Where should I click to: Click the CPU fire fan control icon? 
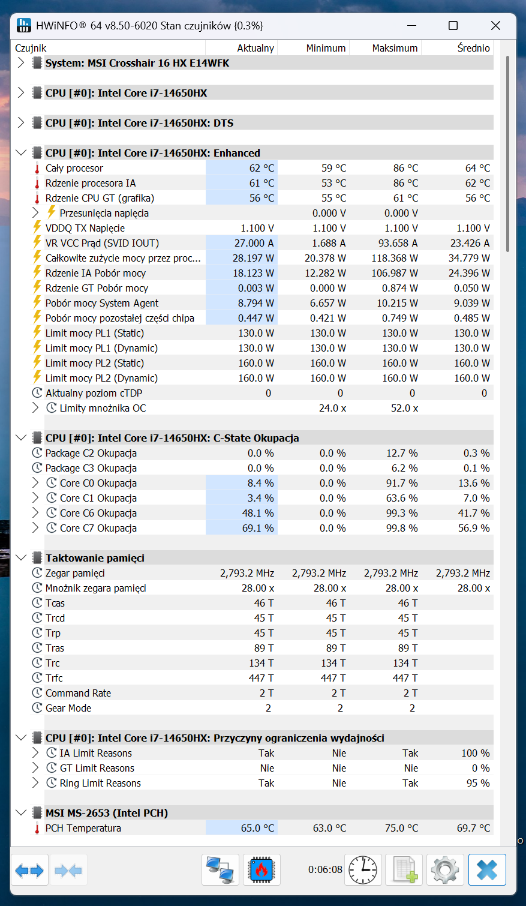(x=262, y=870)
